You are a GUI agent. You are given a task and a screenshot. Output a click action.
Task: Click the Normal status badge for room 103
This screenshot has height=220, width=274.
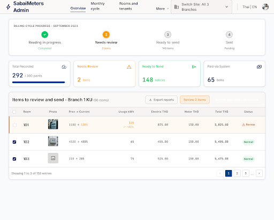248,159
